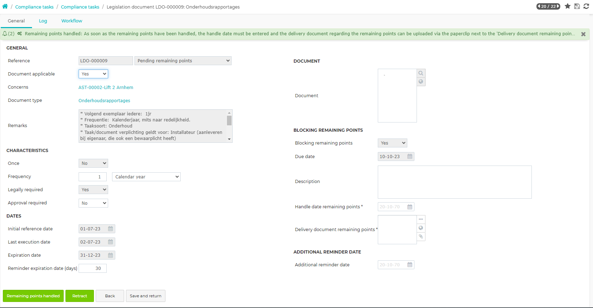
Task: Click the Description text area
Action: (x=455, y=182)
